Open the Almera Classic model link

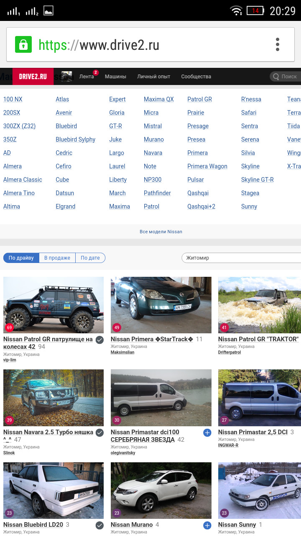[x=23, y=180]
